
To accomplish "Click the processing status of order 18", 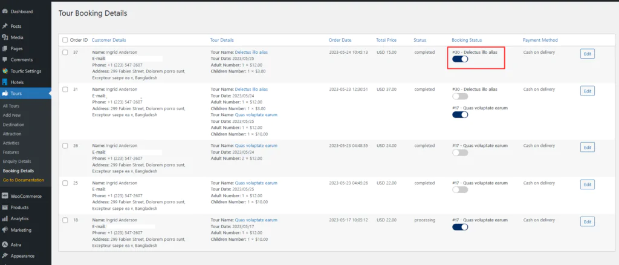I will pos(425,220).
